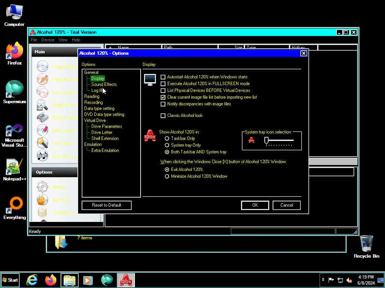This screenshot has width=385, height=288.
Task: Open the Start menu
Action: (x=10, y=280)
